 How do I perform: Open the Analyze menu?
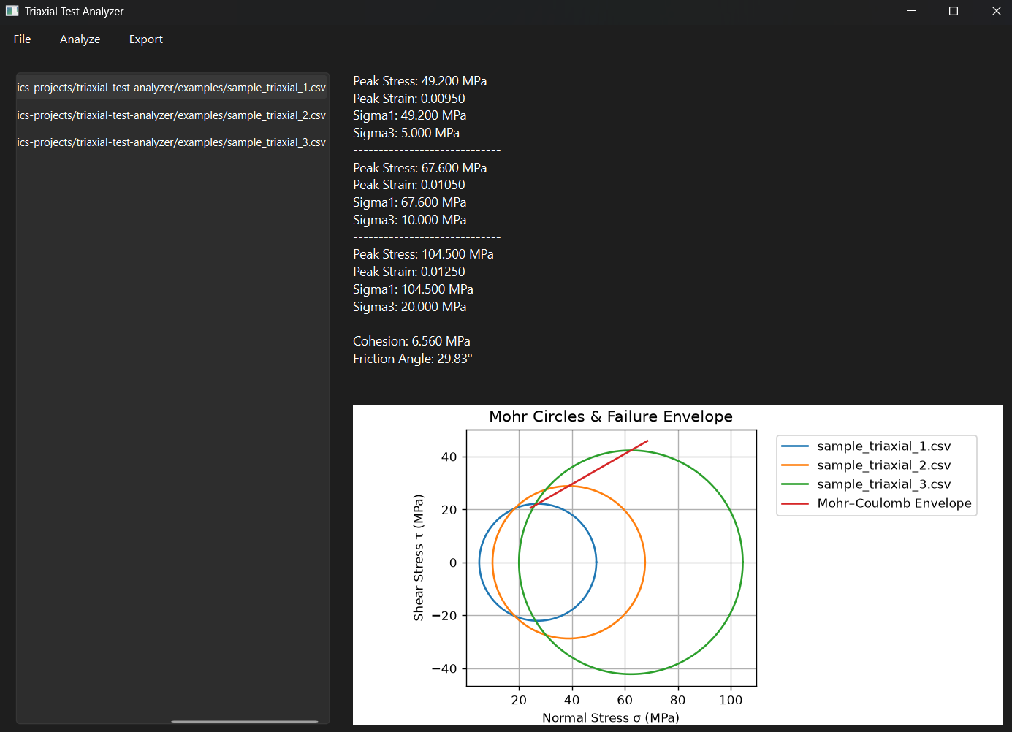coord(80,39)
